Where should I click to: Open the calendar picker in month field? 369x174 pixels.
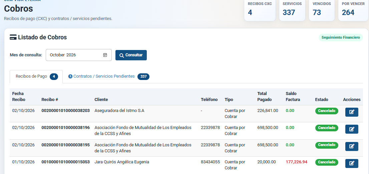pos(105,55)
